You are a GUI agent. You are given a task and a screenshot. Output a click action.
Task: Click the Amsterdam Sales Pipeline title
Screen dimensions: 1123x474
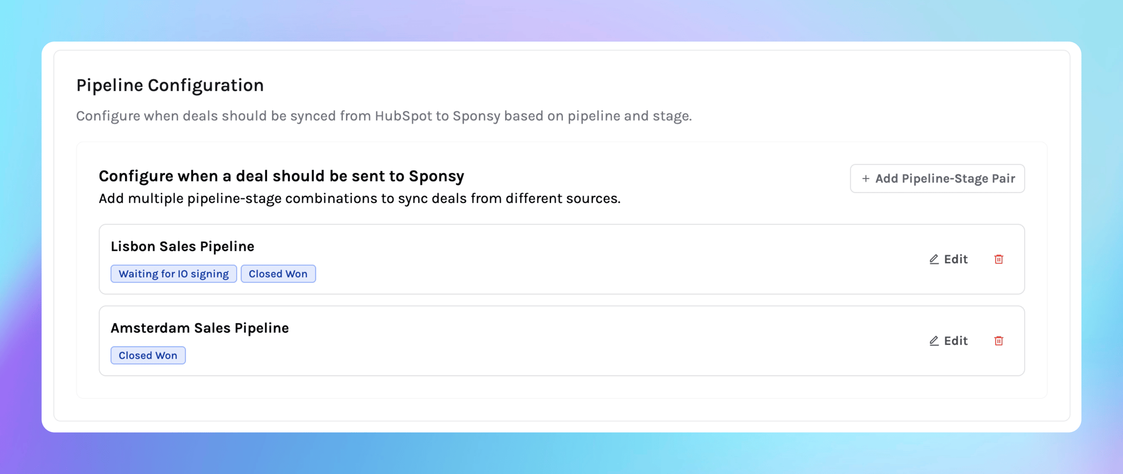tap(200, 328)
